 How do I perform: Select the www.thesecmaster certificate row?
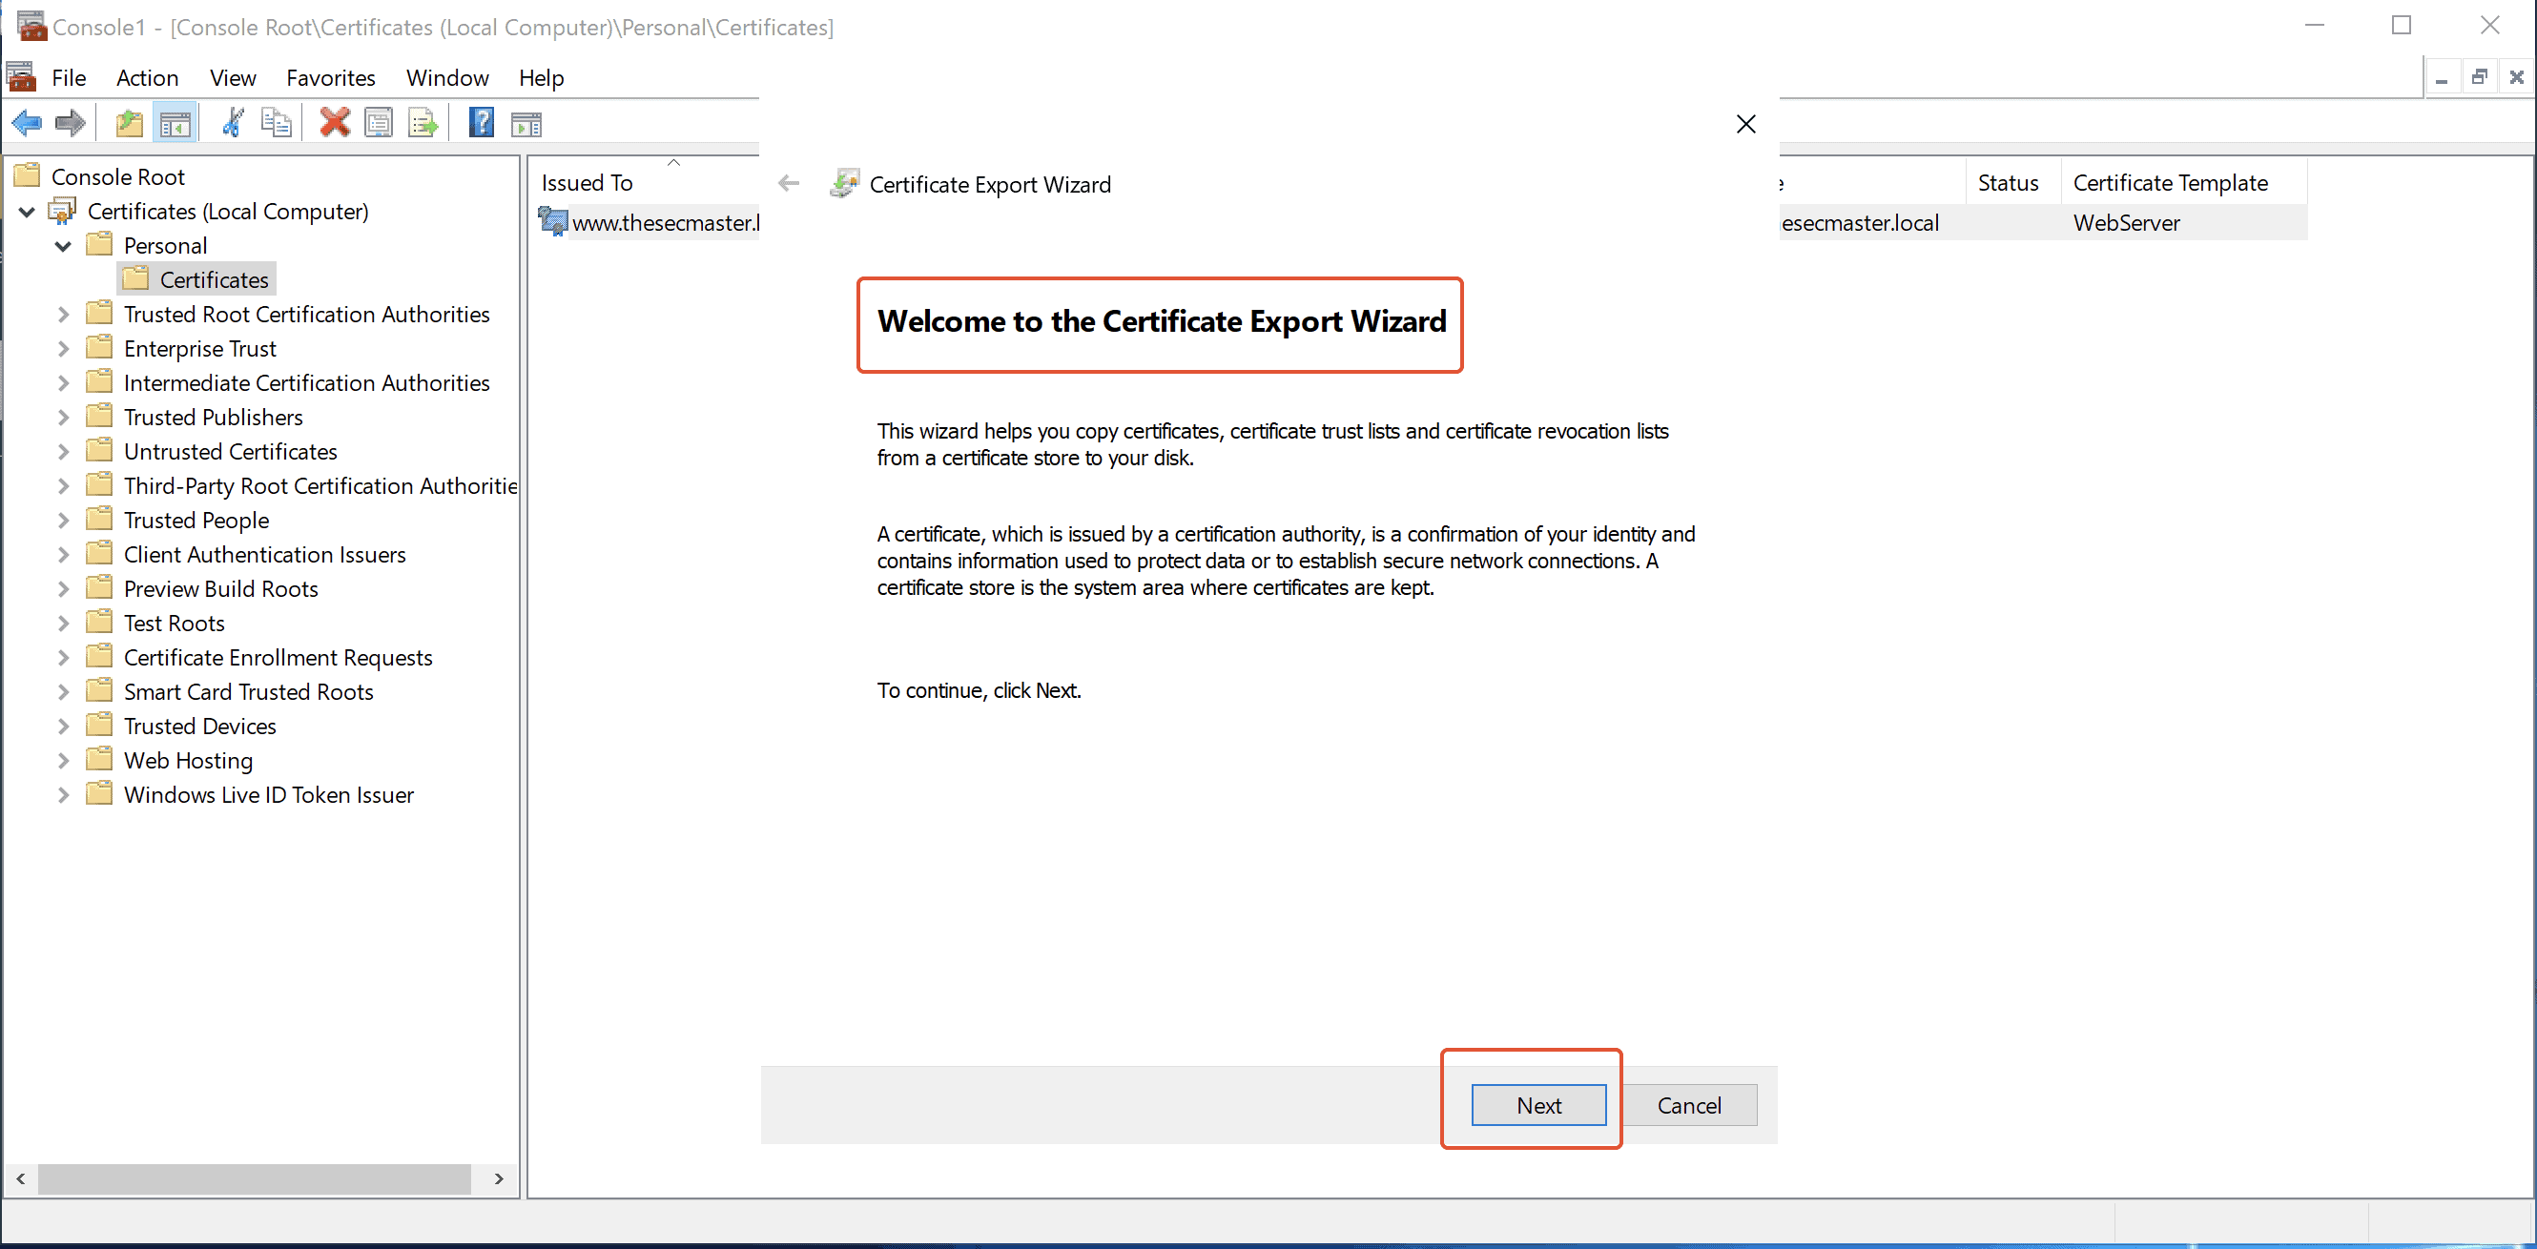tap(665, 222)
